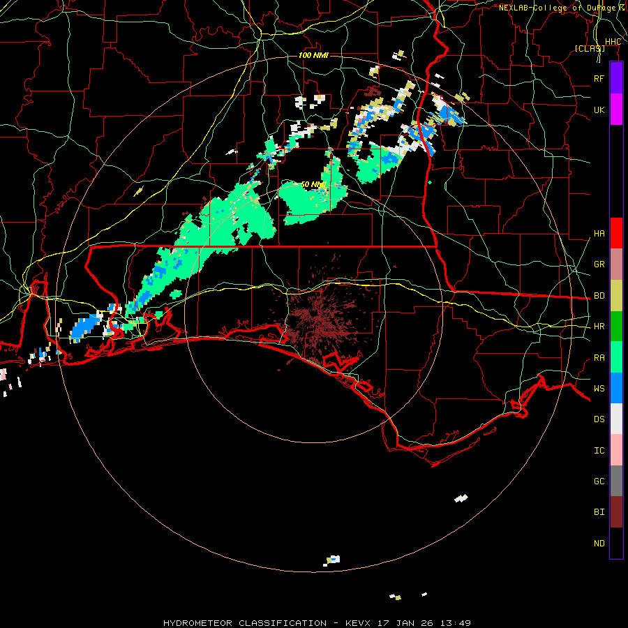Click the BI legend label
Viewport: 628px width, 628px height.
coord(599,512)
